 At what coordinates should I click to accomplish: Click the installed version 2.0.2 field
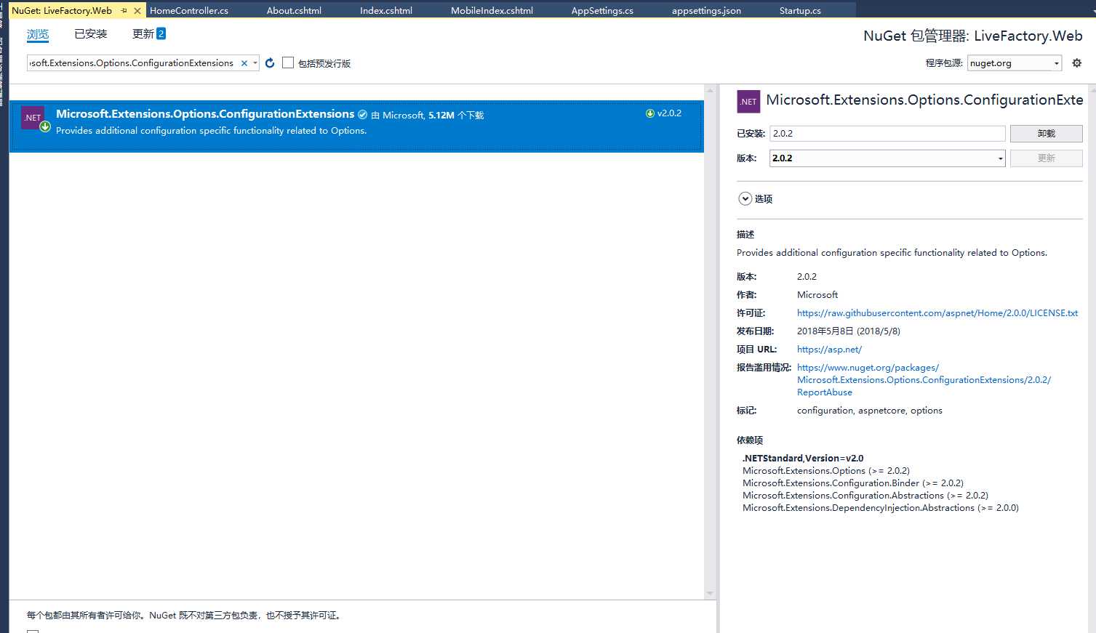(x=887, y=134)
